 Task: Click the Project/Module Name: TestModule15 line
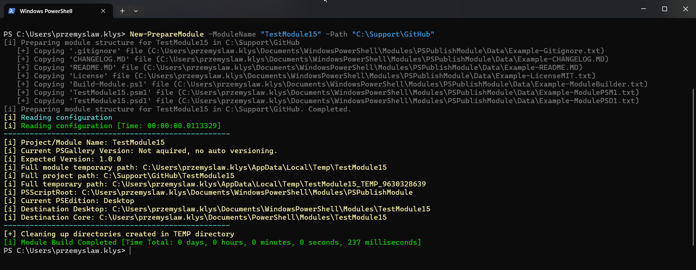tap(84, 142)
